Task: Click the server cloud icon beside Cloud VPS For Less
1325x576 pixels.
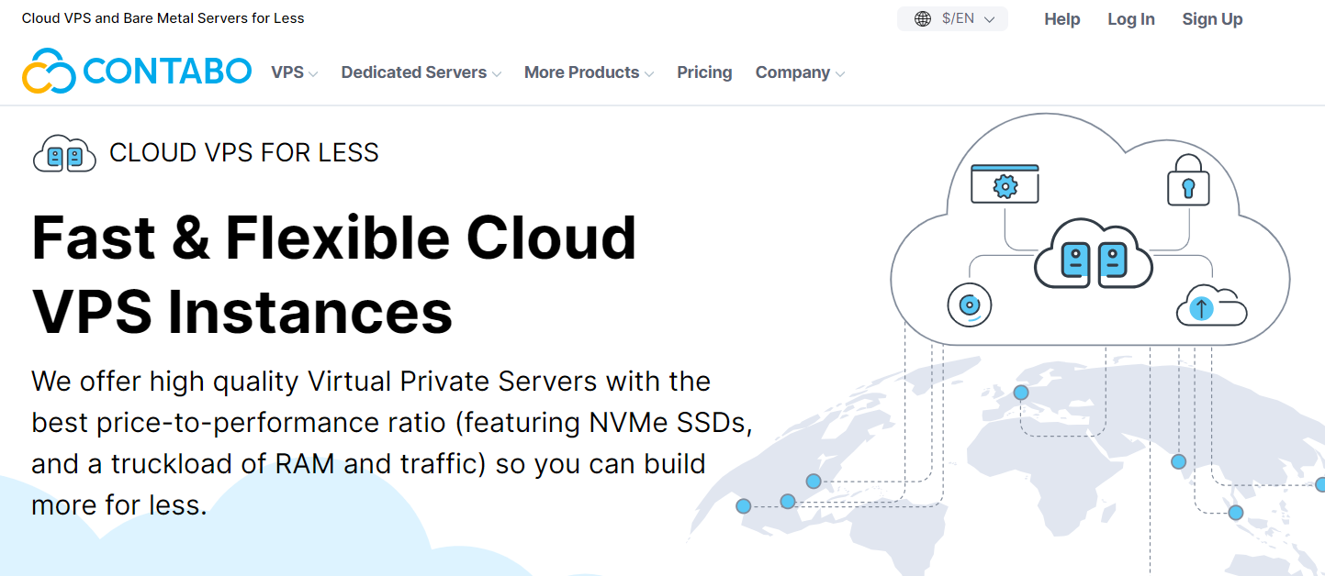Action: 64,154
